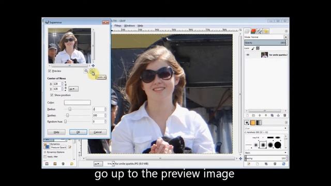The height and width of the screenshot is (186, 331).
Task: Open the px unit dropdown in Supernova
Action: pyautogui.click(x=73, y=89)
